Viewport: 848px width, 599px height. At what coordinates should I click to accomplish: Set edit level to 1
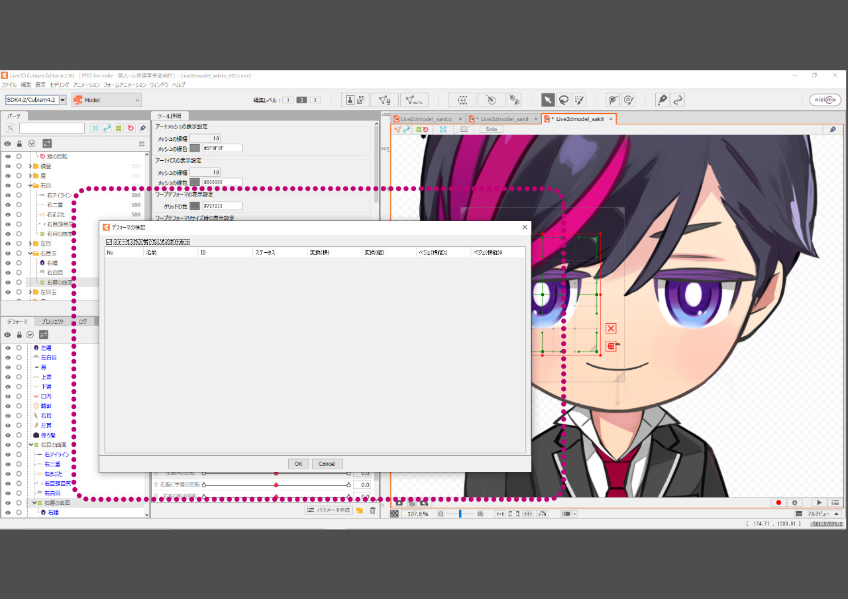click(288, 100)
